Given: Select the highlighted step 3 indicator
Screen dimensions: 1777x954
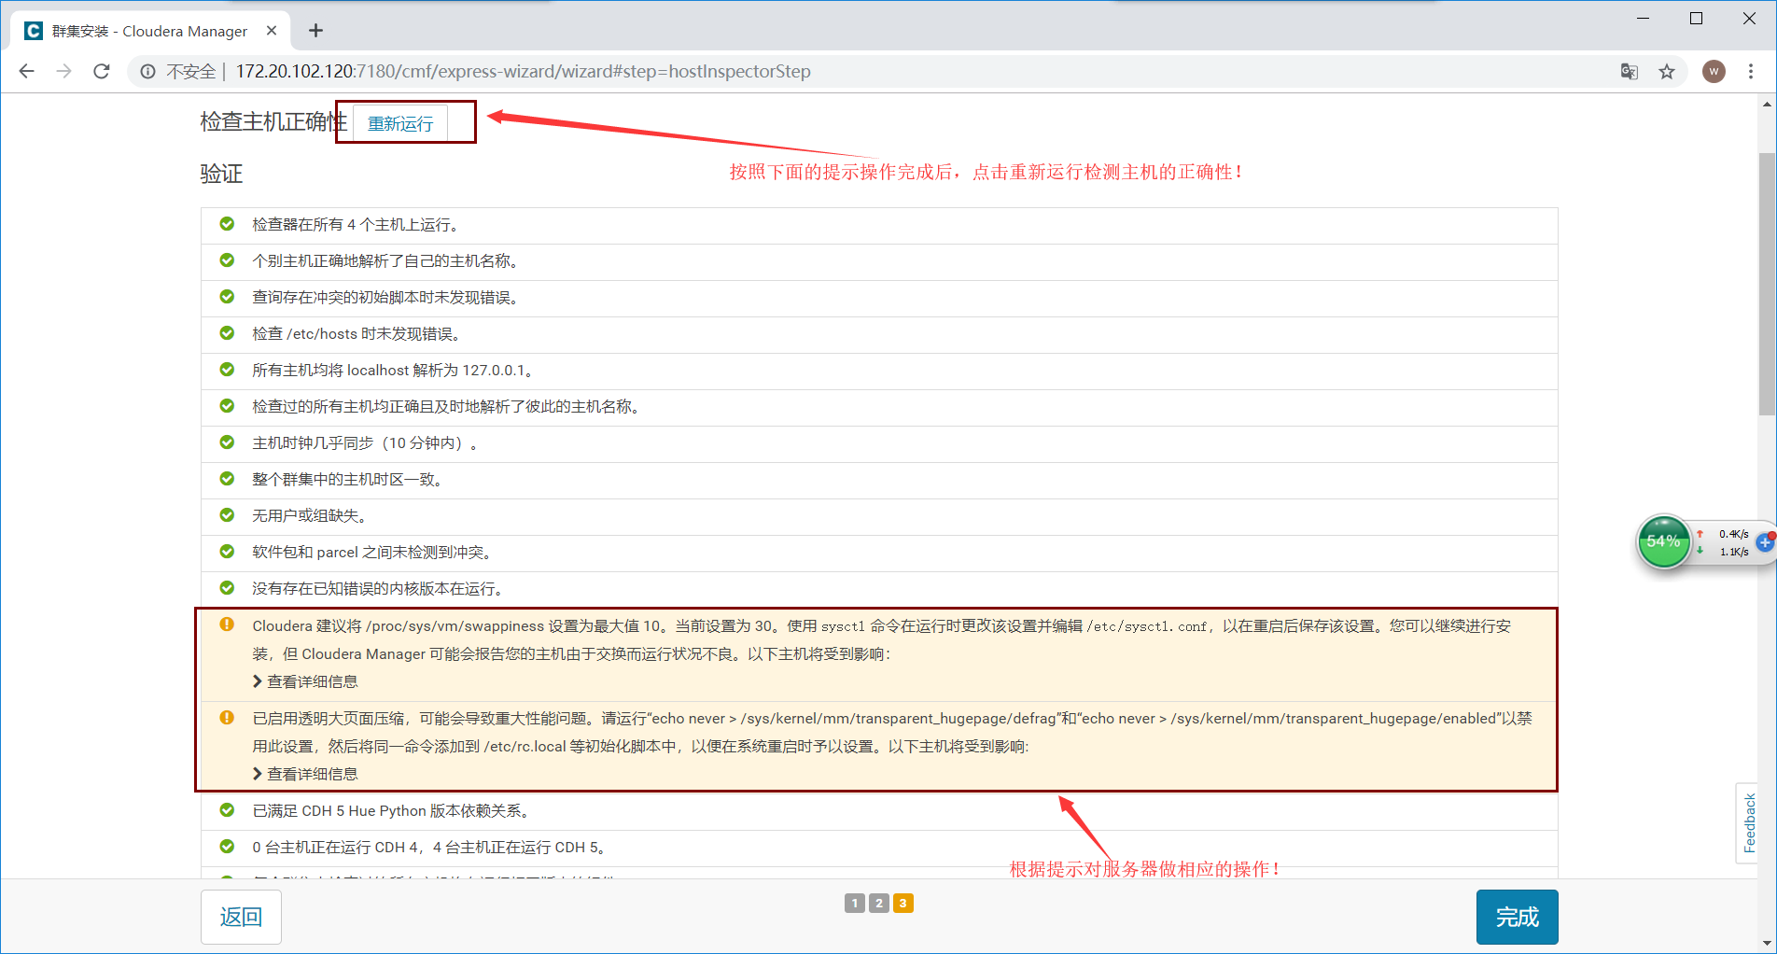Looking at the screenshot, I should tap(902, 903).
